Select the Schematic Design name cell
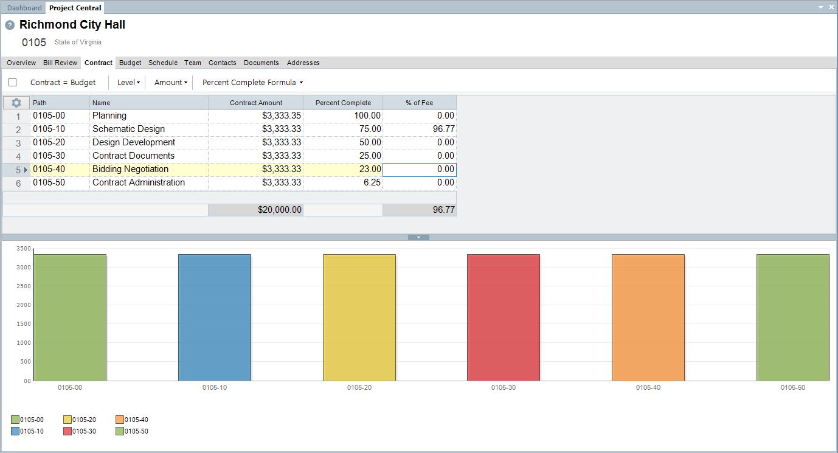The width and height of the screenshot is (838, 453). 149,130
